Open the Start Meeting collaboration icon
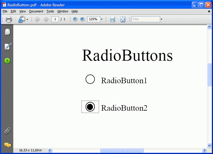Viewport: 213px width, 154px height. click(x=22, y=19)
